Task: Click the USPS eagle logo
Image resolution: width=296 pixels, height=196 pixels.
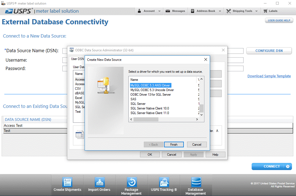Action: coord(9,11)
